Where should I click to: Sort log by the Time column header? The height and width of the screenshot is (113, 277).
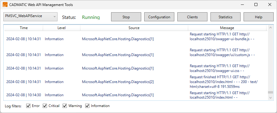[x=24, y=28]
